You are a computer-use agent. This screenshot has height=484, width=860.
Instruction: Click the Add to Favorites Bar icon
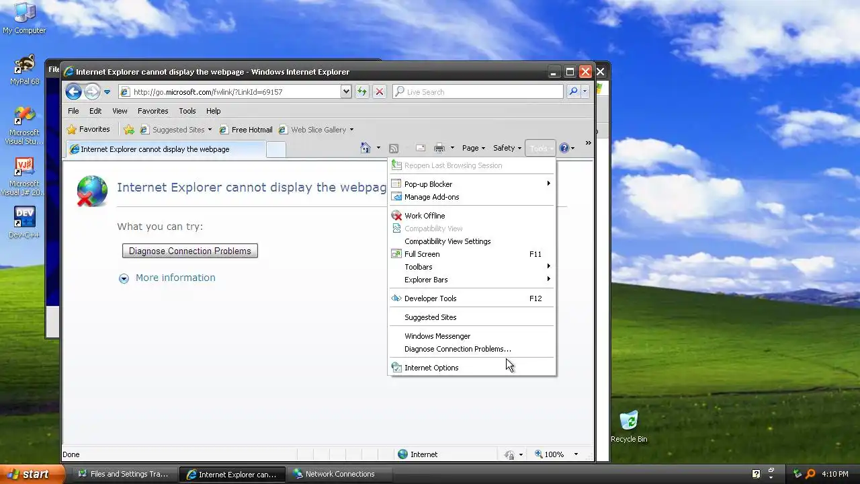129,130
